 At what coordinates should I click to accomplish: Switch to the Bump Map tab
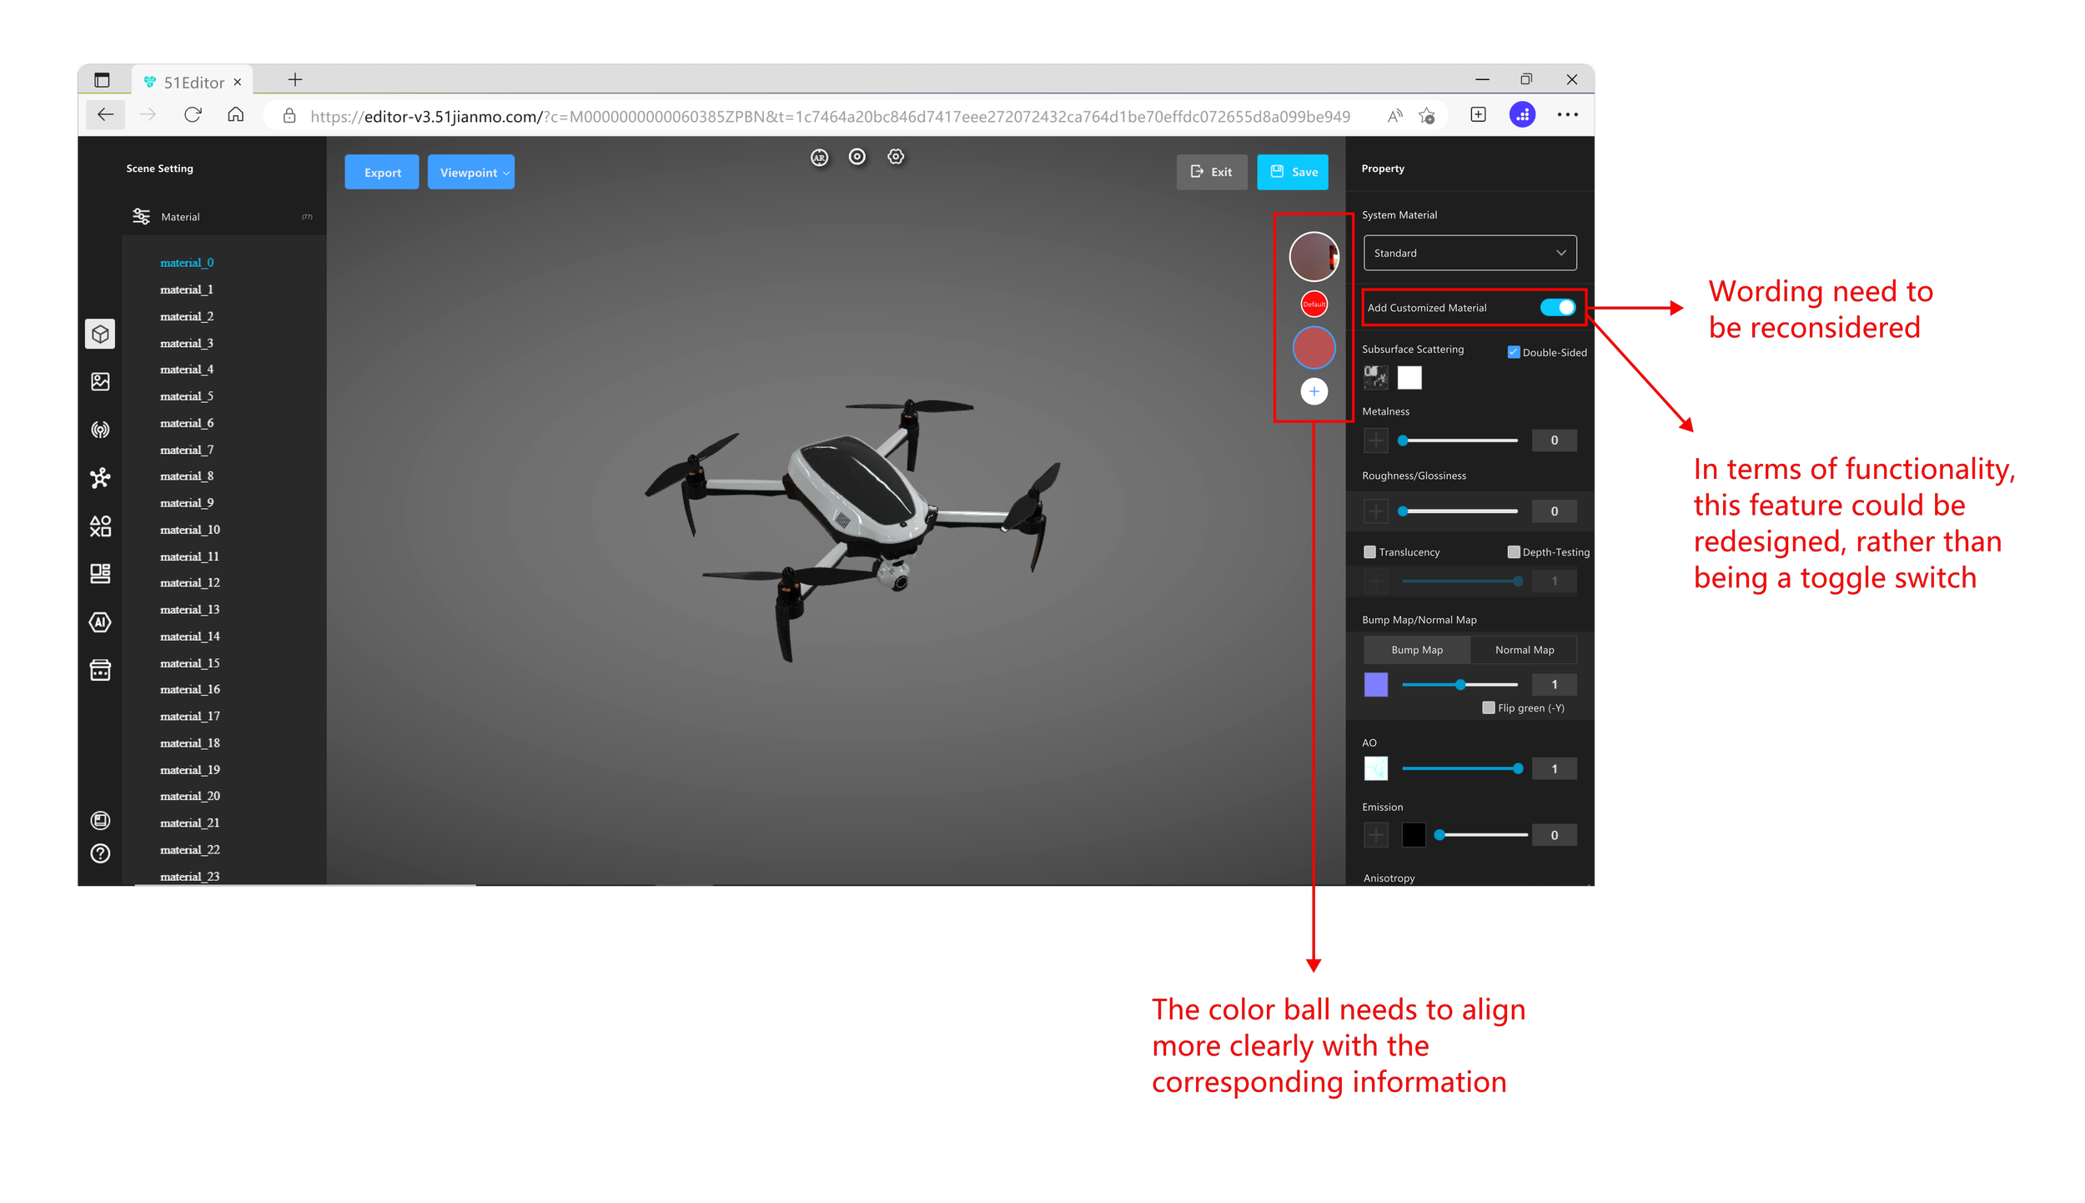tap(1416, 650)
